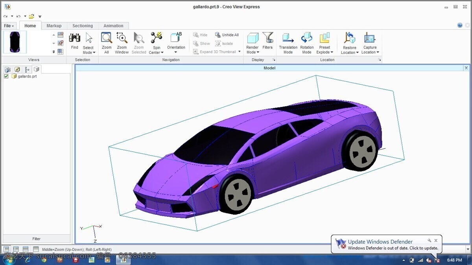The width and height of the screenshot is (472, 265).
Task: Click the Show command in Navigation
Action: pyautogui.click(x=201, y=44)
